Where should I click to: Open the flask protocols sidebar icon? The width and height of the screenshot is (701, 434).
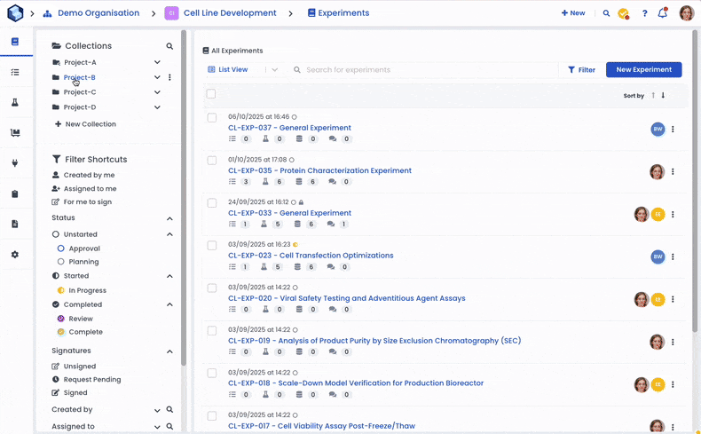pyautogui.click(x=15, y=102)
